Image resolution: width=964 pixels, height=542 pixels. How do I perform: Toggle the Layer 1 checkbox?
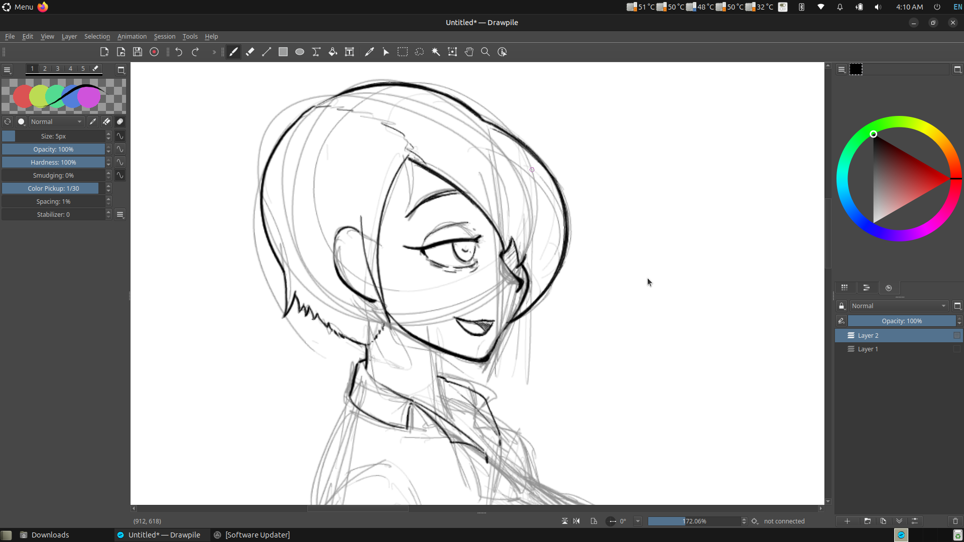point(956,349)
